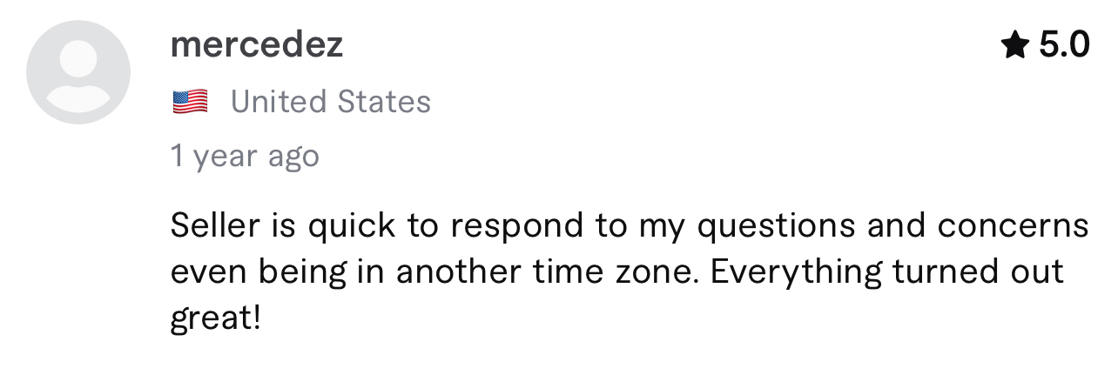The height and width of the screenshot is (375, 1118).
Task: Open reviewer mercedez's profile name
Action: click(x=257, y=44)
